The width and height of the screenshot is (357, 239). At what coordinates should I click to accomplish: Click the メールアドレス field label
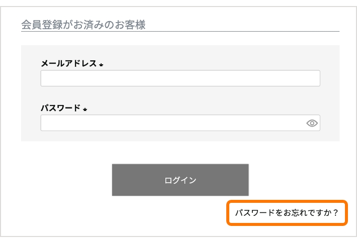tap(68, 63)
